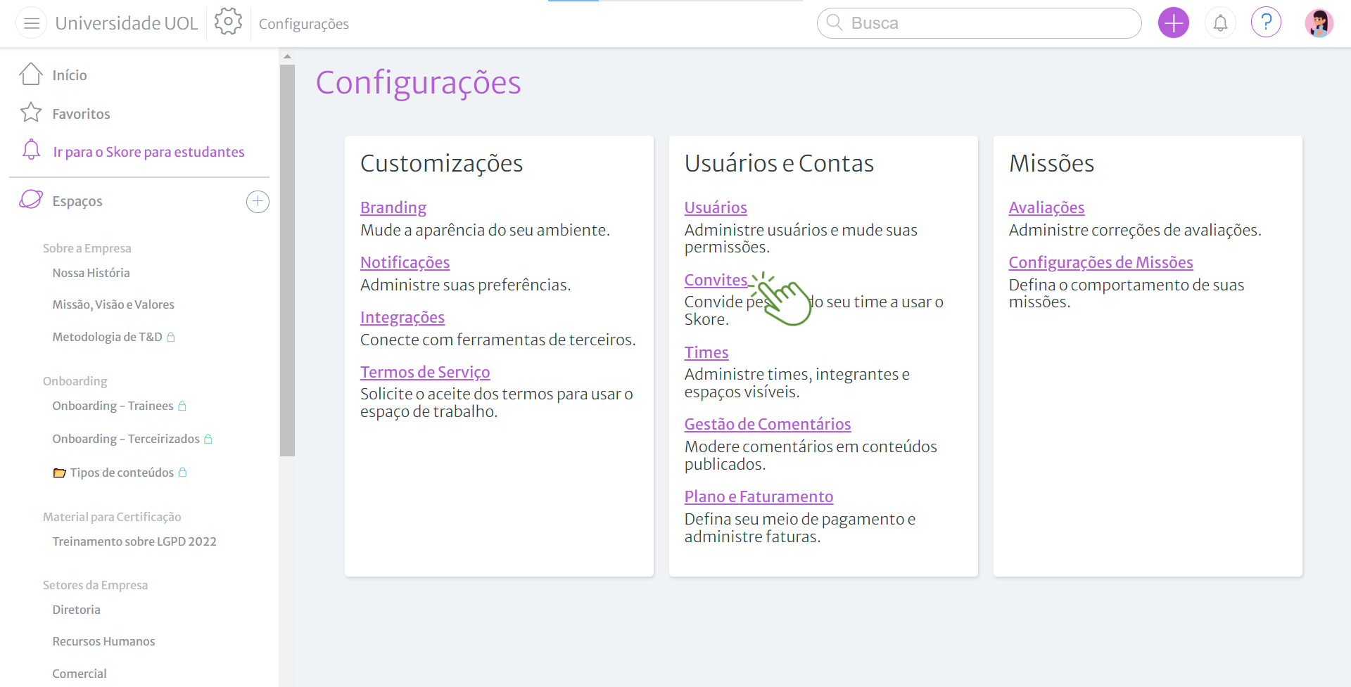Open notifications bell in top bar

[1221, 23]
